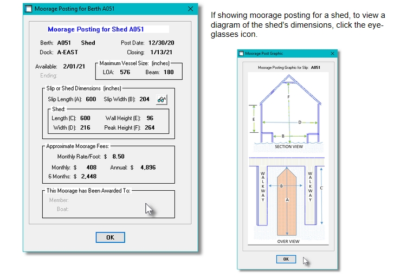The height and width of the screenshot is (277, 394).
Task: Click the Slip Width (B) value 204
Action: [144, 99]
